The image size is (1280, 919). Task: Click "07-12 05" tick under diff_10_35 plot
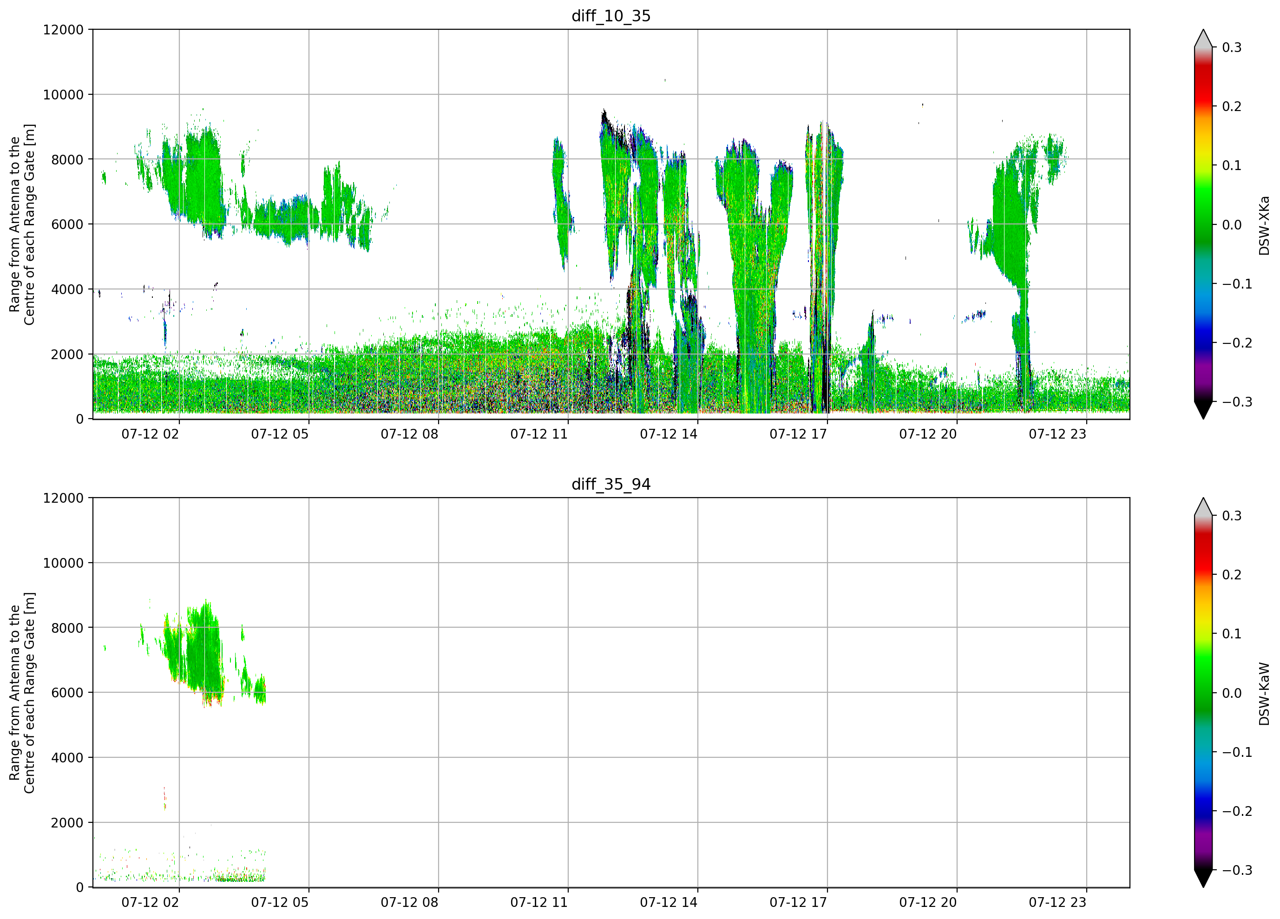point(280,434)
